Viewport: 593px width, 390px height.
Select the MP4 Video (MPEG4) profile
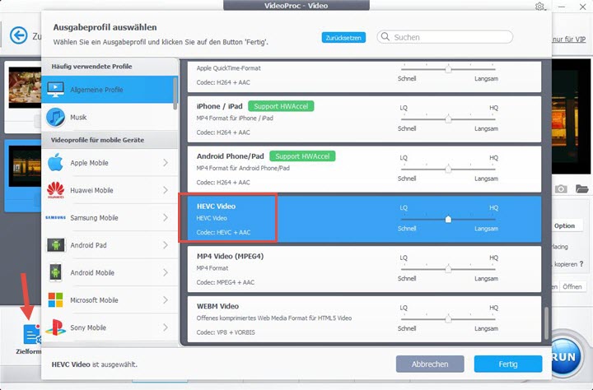coord(364,269)
